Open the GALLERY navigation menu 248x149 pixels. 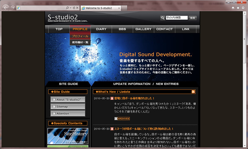(x=143, y=29)
